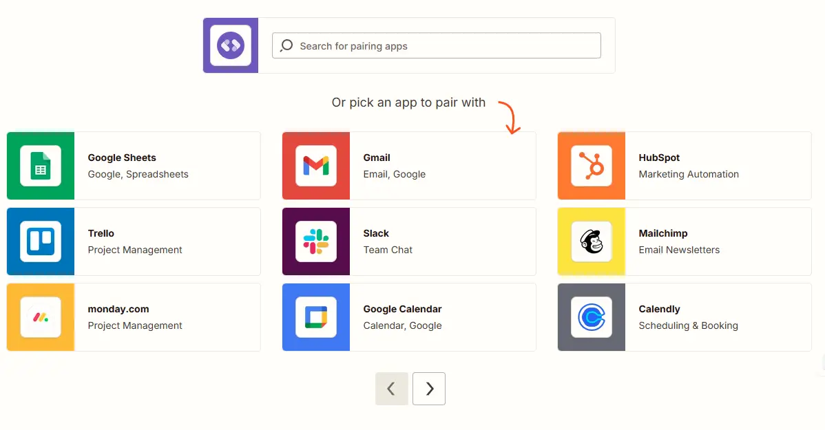Screen dimensions: 825x430
Task: Open the Trello title link
Action: point(101,233)
